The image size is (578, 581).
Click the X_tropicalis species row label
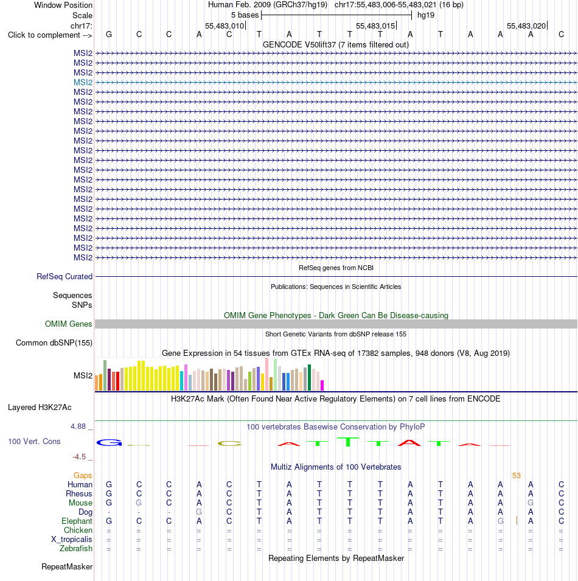[x=72, y=539]
